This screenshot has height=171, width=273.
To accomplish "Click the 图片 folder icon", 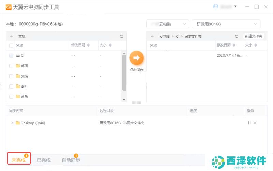I will click(x=18, y=87).
